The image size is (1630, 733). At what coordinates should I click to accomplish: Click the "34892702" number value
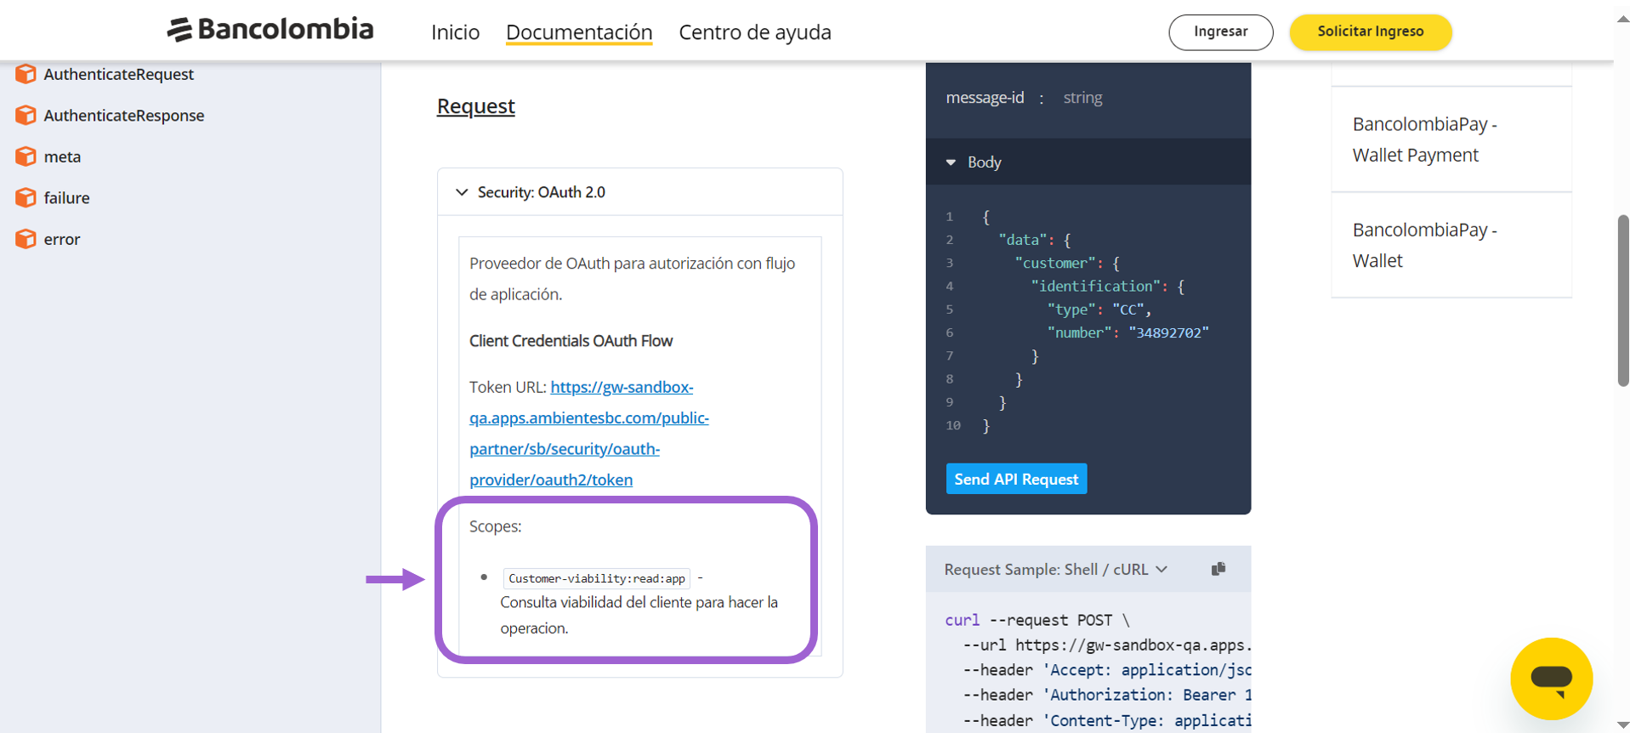coord(1168,332)
